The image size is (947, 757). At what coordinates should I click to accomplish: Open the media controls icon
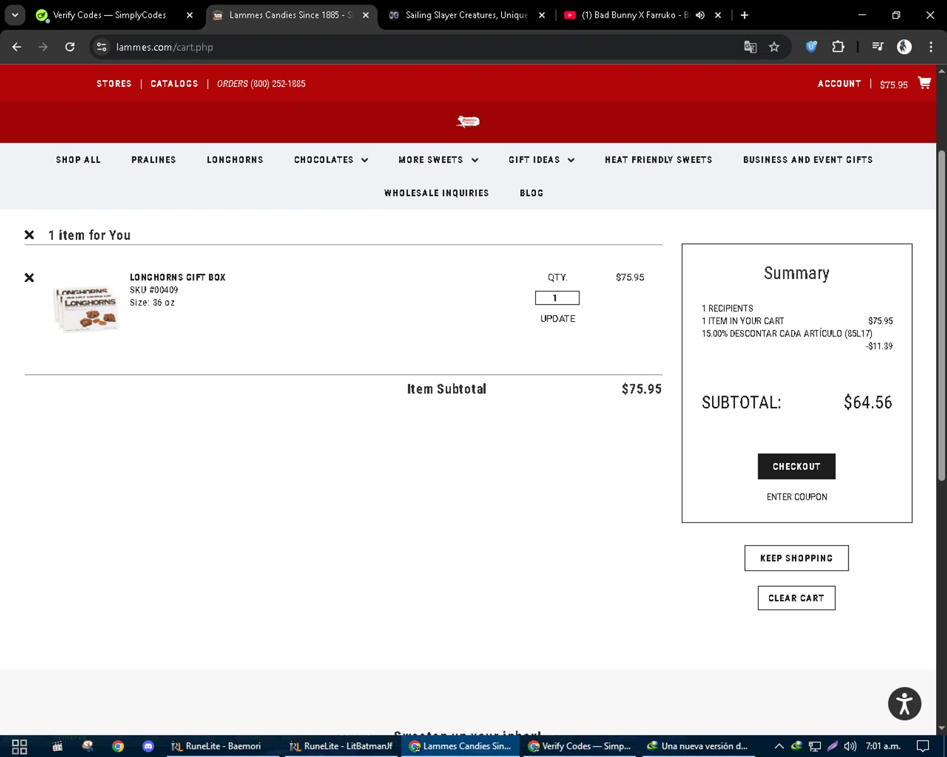click(878, 47)
